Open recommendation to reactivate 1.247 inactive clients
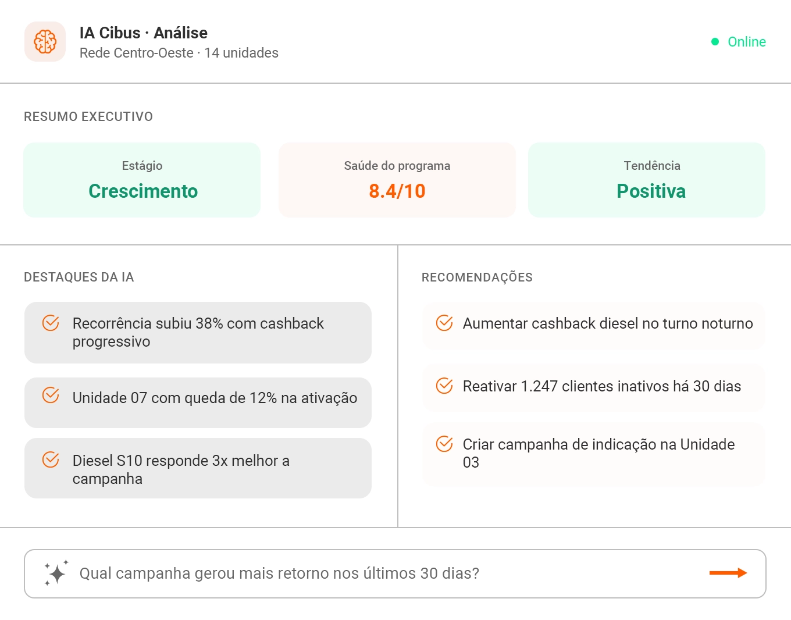Image resolution: width=791 pixels, height=620 pixels. [601, 386]
